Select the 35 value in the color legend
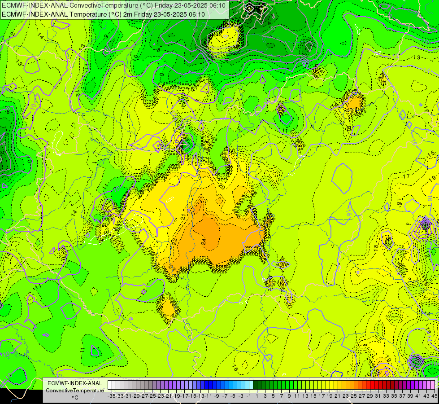 tap(394, 396)
